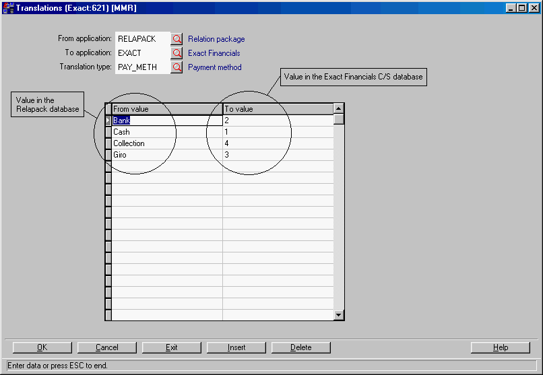
Task: Click the From application input RELAPACK
Action: [x=143, y=39]
